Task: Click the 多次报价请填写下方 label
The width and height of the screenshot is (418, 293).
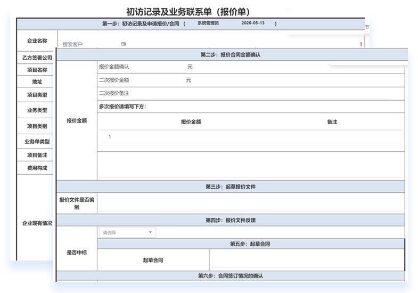Action: coord(122,107)
